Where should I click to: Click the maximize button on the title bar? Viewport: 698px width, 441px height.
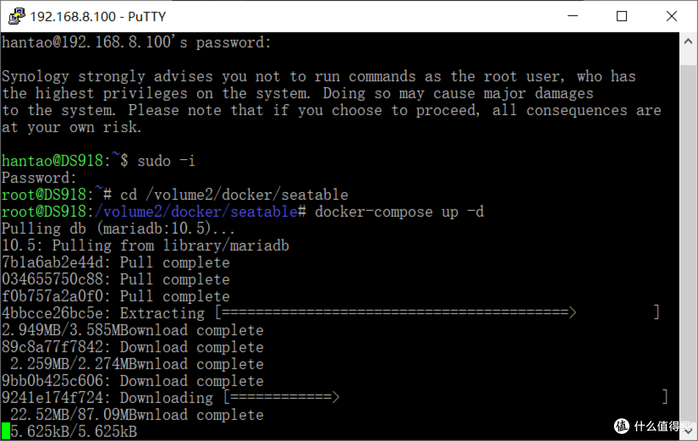pos(622,16)
